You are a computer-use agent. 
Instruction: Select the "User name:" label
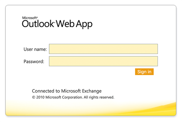click(35, 49)
